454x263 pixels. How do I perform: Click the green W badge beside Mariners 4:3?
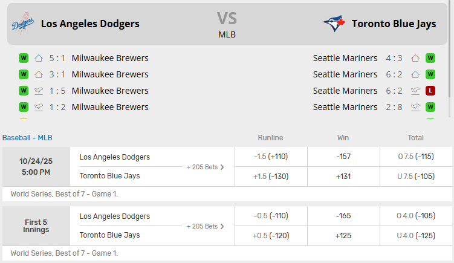coord(430,58)
